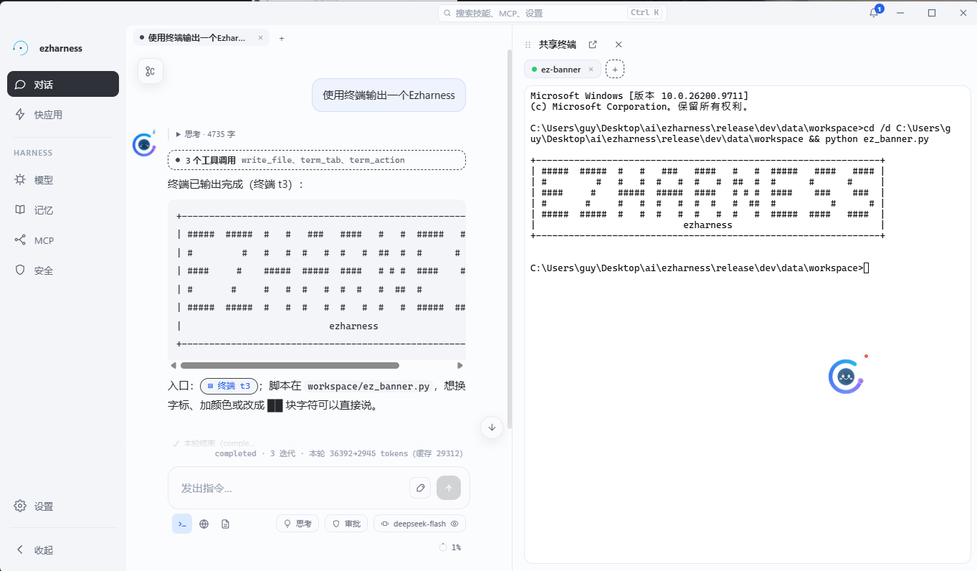Toggle the web globe tool below the input

point(204,524)
